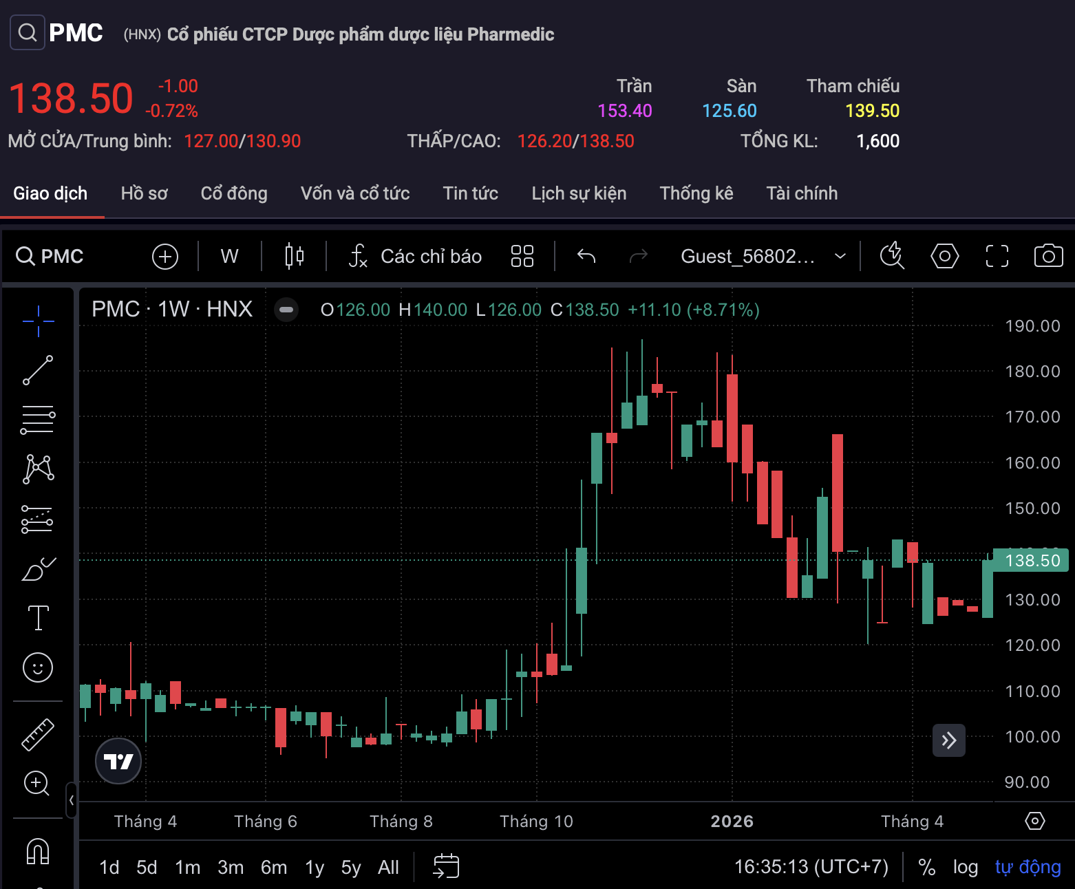Set chart range to 1m
Viewport: 1075px width, 889px height.
point(187,867)
